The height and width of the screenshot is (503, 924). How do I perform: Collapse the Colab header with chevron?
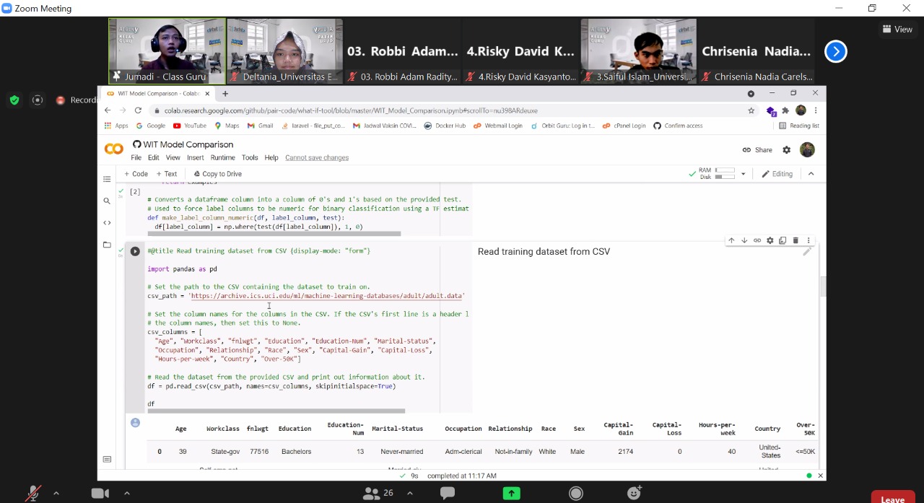click(811, 174)
